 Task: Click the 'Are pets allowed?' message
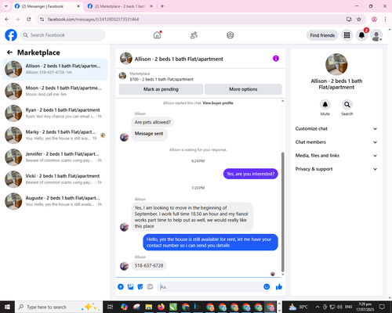point(152,122)
